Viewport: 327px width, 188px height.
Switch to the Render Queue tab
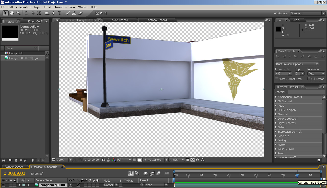pos(14,167)
